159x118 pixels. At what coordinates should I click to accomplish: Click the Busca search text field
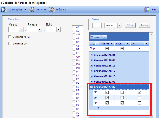[97, 25]
